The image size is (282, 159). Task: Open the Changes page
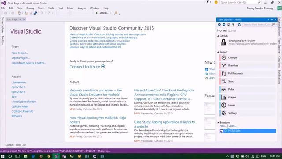(248, 58)
